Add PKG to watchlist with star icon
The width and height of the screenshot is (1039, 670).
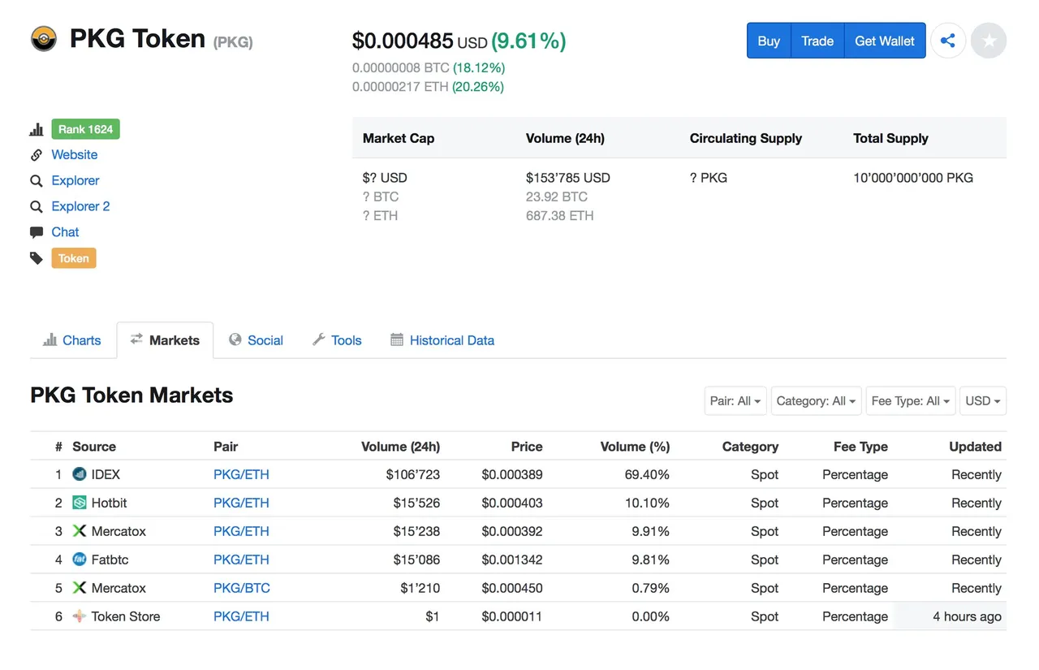989,41
